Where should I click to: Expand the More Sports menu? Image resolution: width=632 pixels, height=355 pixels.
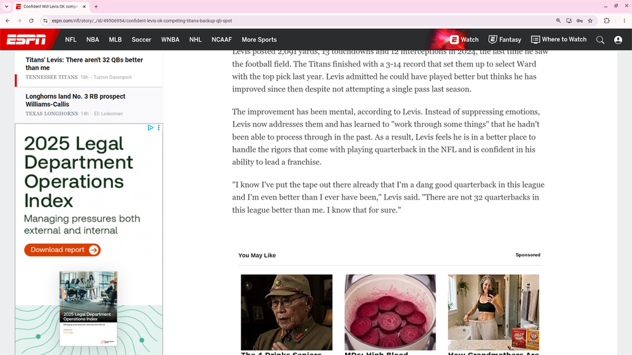click(259, 40)
